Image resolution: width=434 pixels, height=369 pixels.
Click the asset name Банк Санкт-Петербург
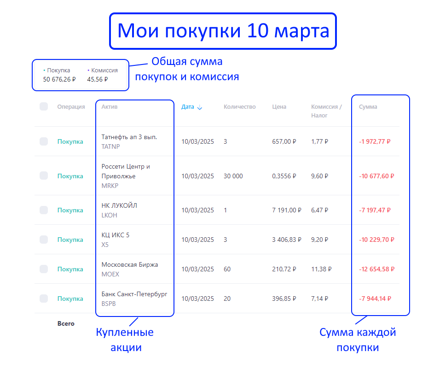click(134, 294)
